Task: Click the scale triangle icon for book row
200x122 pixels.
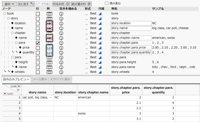Action: (100, 13)
